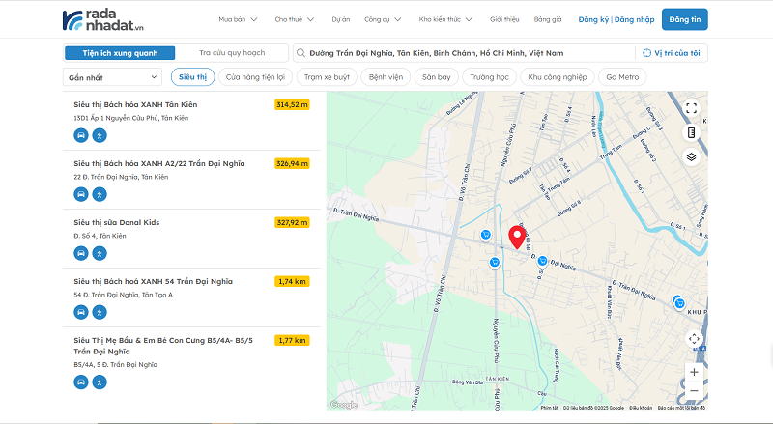
Task: Open the map legend panel icon
Action: [x=692, y=132]
